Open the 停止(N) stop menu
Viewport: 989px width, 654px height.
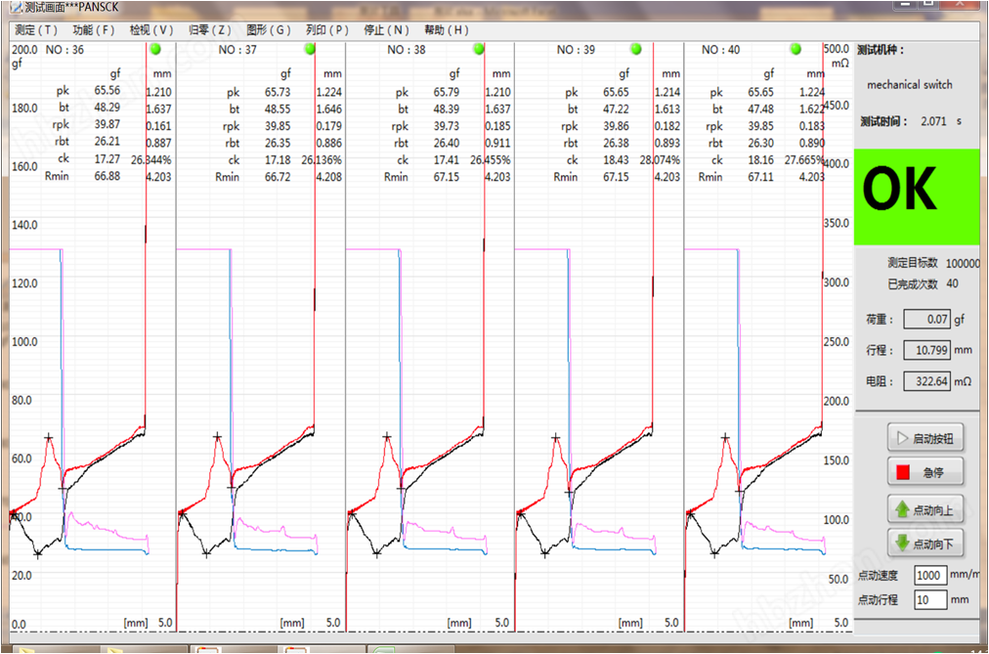[x=386, y=30]
